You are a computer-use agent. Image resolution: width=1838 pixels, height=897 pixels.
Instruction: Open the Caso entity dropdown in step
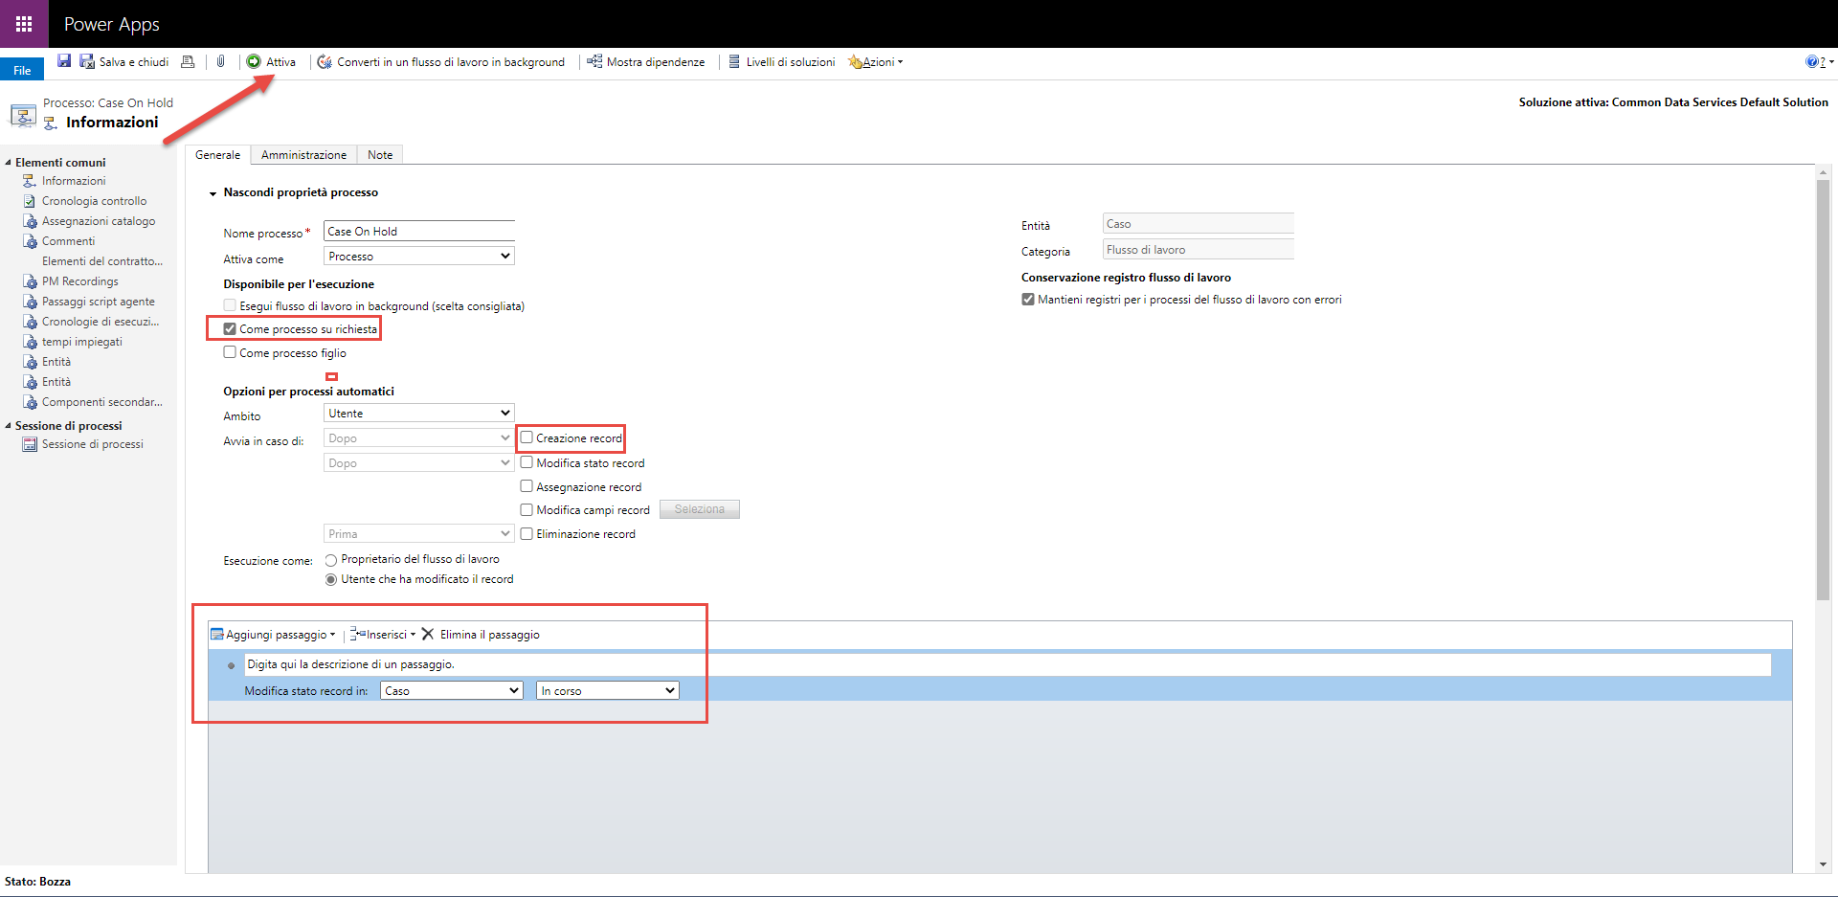pyautogui.click(x=452, y=690)
